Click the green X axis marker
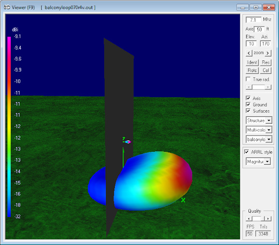This screenshot has width=279, height=245. (183, 200)
